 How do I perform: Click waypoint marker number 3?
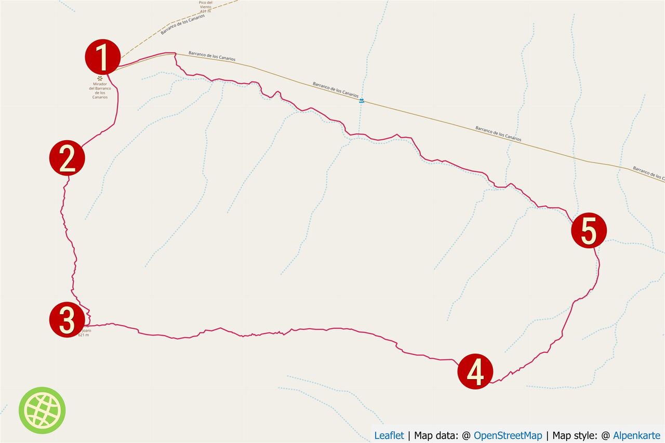(x=67, y=320)
